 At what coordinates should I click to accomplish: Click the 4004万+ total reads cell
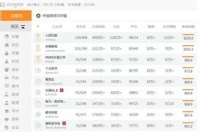98,38
